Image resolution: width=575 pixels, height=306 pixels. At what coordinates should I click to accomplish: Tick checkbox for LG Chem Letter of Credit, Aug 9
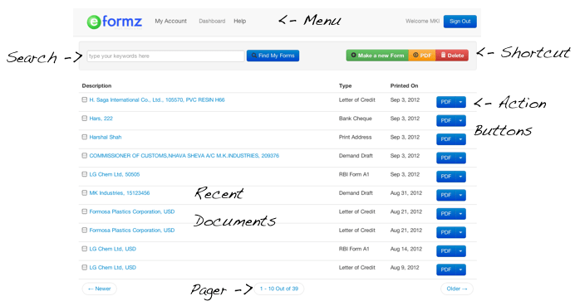85,268
